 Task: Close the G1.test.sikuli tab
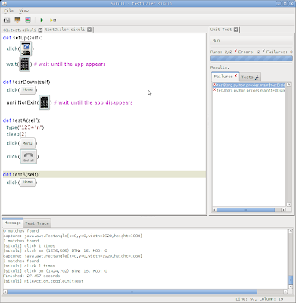click(x=40, y=30)
